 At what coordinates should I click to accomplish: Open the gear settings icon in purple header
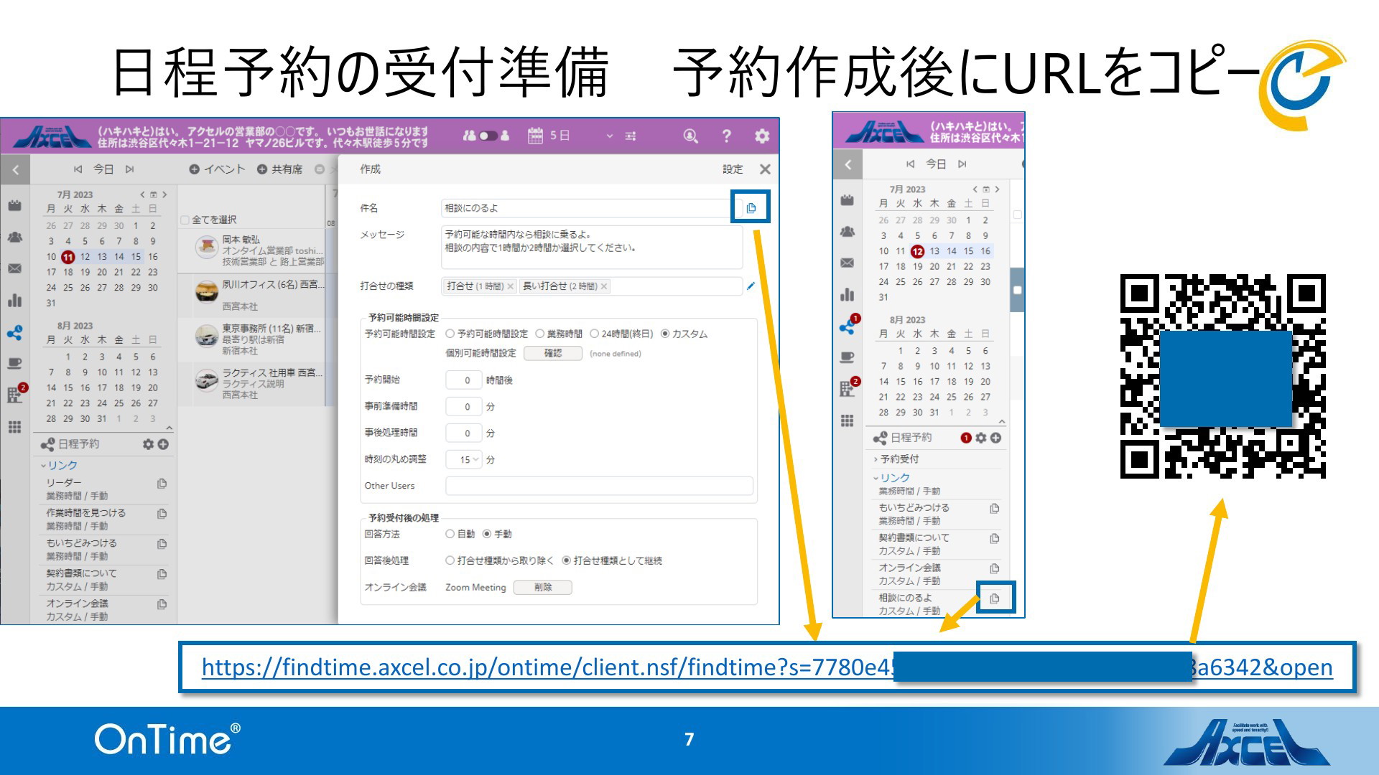click(762, 136)
